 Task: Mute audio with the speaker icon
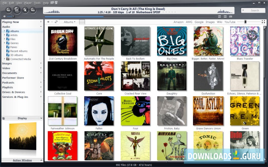click(x=4, y=16)
